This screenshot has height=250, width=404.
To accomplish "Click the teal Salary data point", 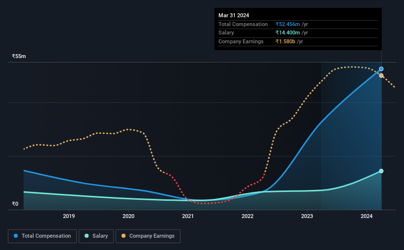I will (381, 171).
